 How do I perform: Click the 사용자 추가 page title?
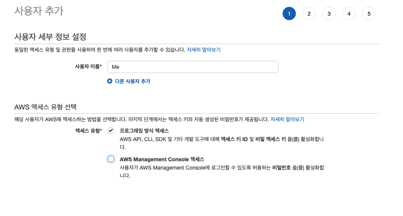[39, 11]
